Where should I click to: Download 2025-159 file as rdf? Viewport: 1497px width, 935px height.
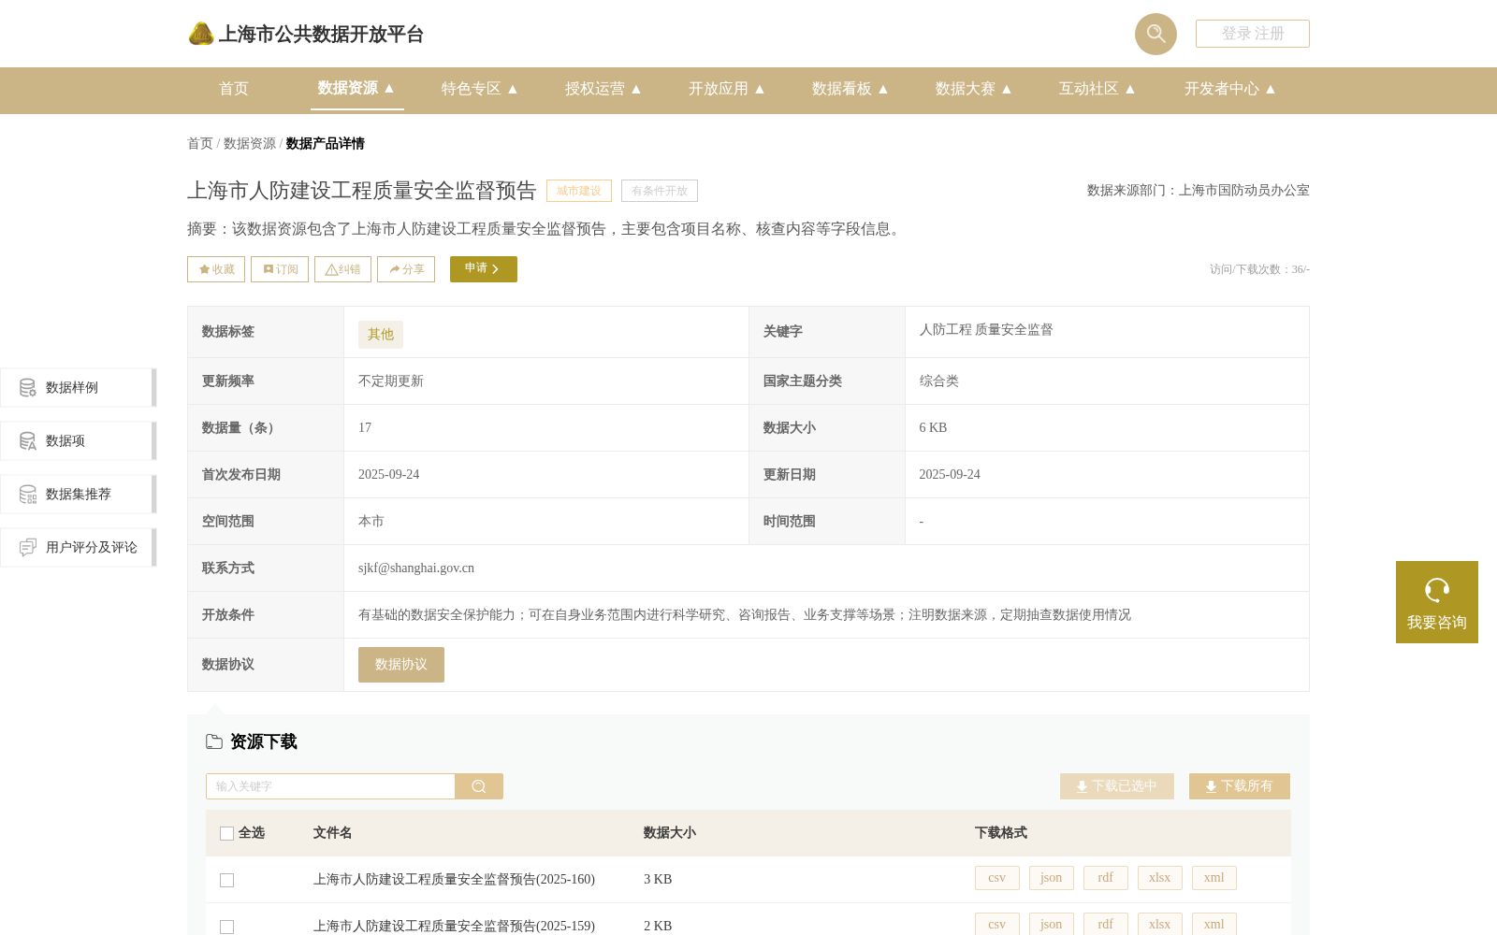point(1106,924)
